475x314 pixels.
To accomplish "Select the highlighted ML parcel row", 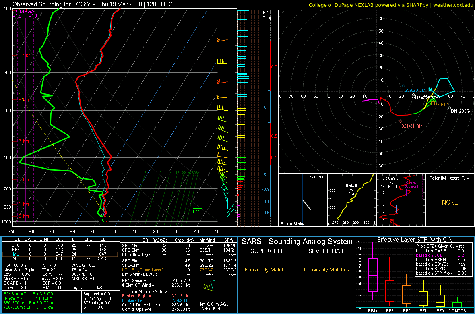I will pos(60,254).
